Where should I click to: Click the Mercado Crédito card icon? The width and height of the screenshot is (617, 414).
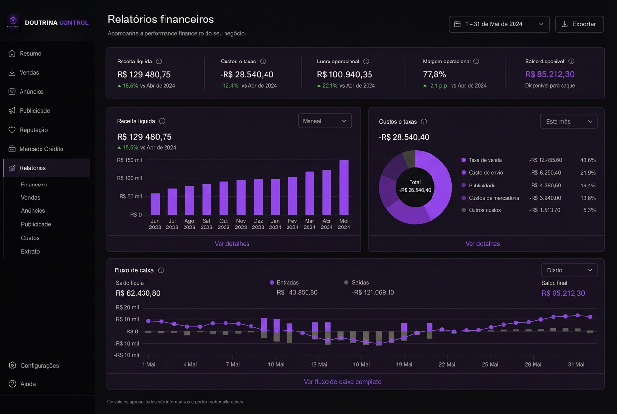click(12, 149)
